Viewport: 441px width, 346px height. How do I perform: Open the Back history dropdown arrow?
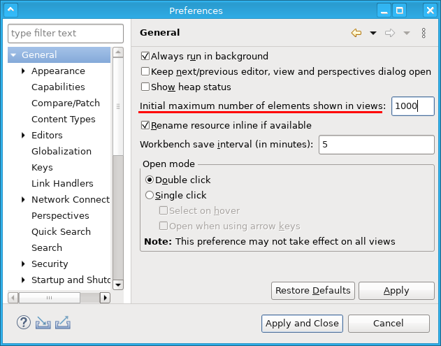373,33
